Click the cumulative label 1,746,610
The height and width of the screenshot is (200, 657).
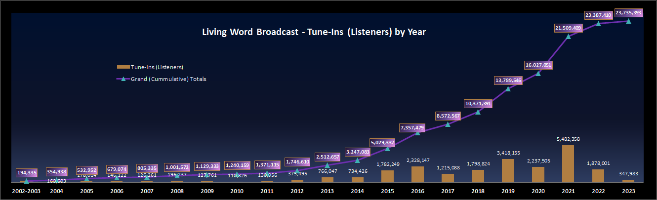point(297,162)
